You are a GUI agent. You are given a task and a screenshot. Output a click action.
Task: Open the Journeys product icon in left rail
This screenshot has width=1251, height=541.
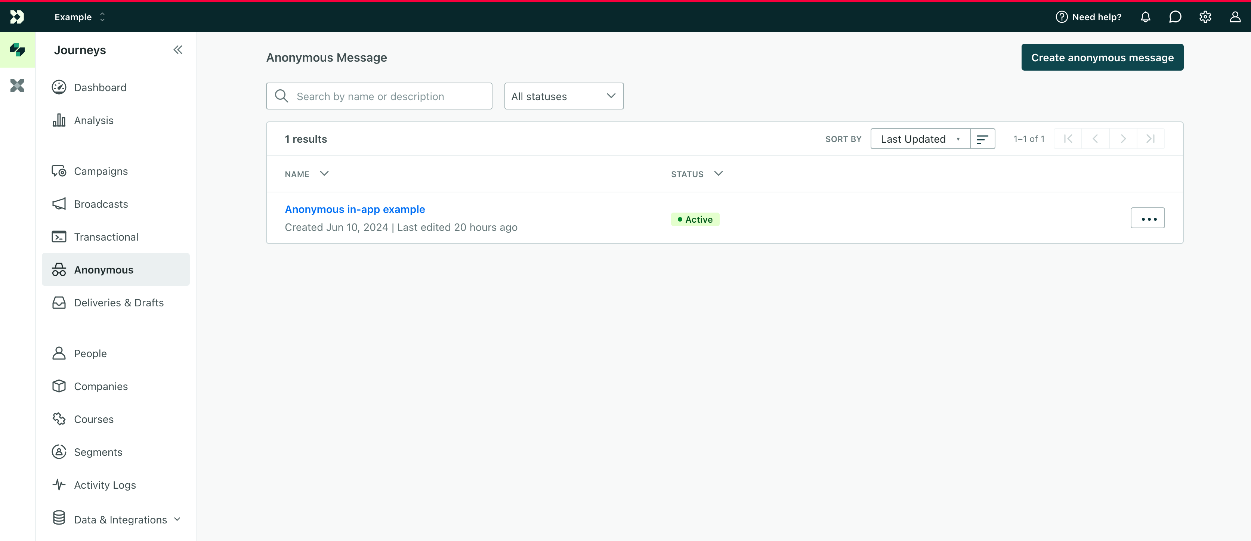pyautogui.click(x=18, y=50)
